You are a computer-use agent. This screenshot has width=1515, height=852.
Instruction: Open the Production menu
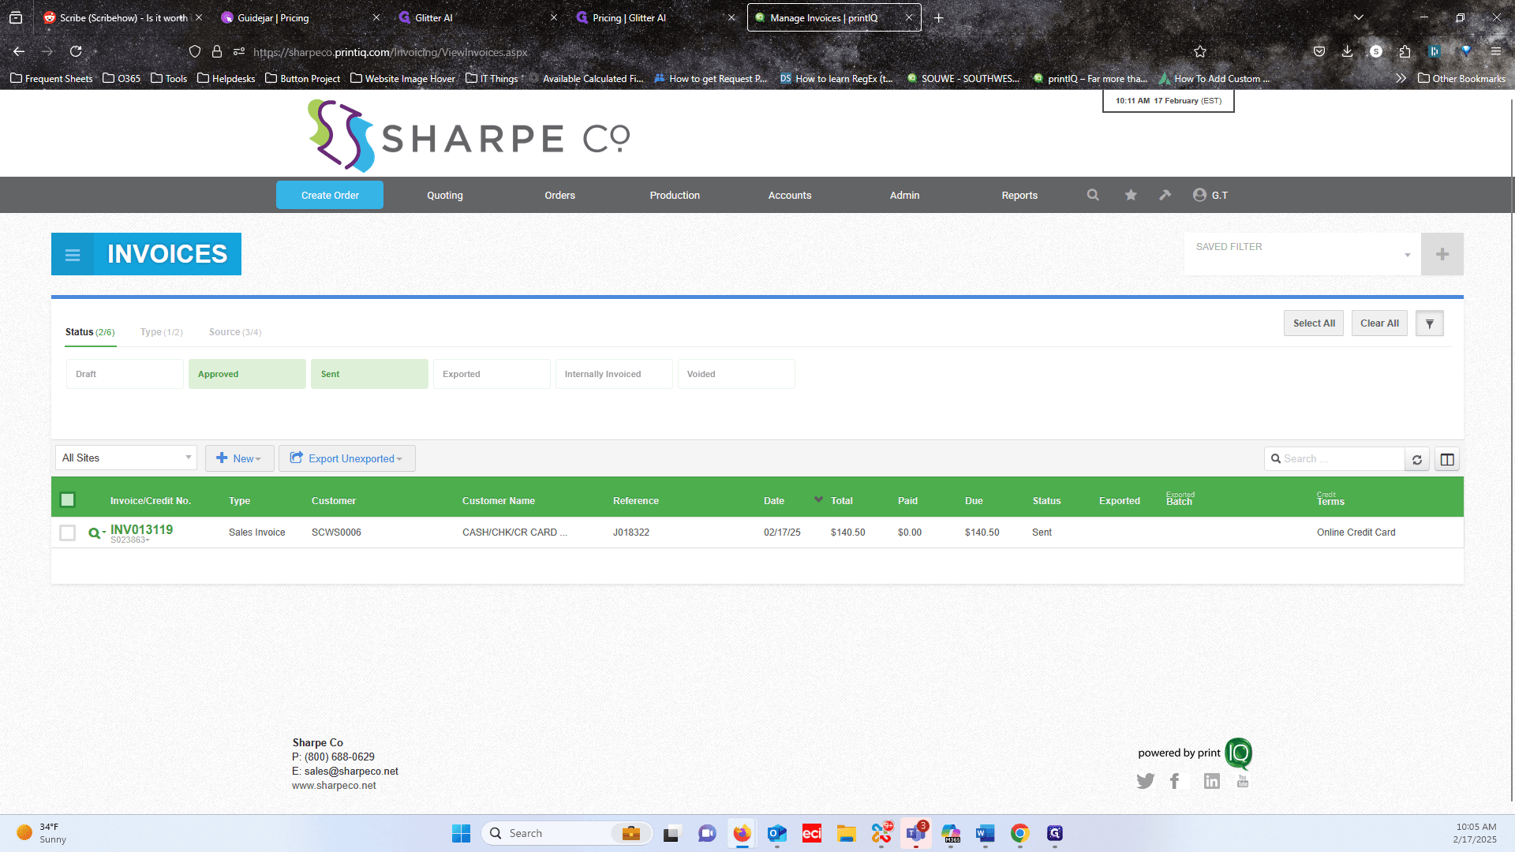(x=675, y=196)
